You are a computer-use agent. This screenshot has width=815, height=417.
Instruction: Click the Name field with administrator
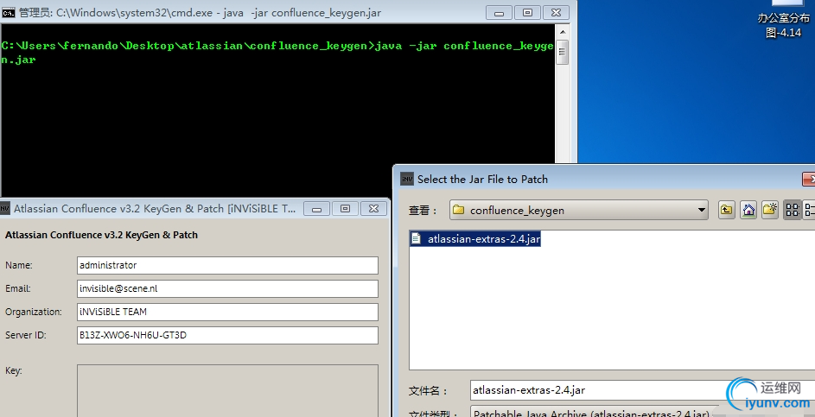(227, 265)
